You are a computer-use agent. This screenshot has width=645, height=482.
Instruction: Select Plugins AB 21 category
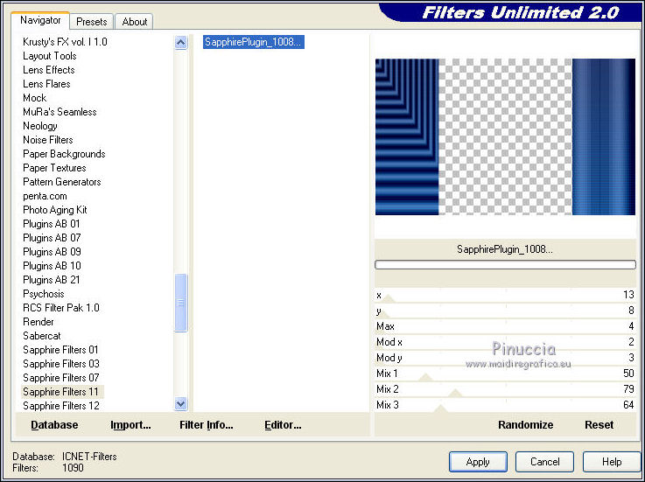click(52, 280)
